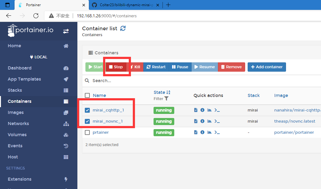Uncheck the mirai_cqhttp_1 checkbox
321x189 pixels.
(x=87, y=110)
